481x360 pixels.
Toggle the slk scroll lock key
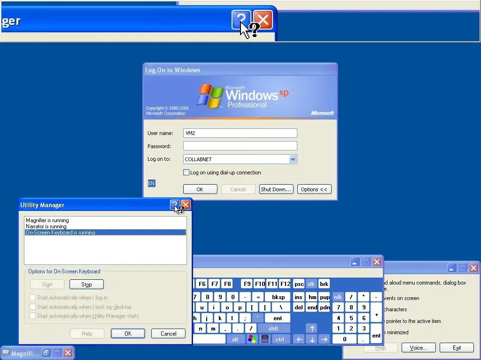[311, 284]
